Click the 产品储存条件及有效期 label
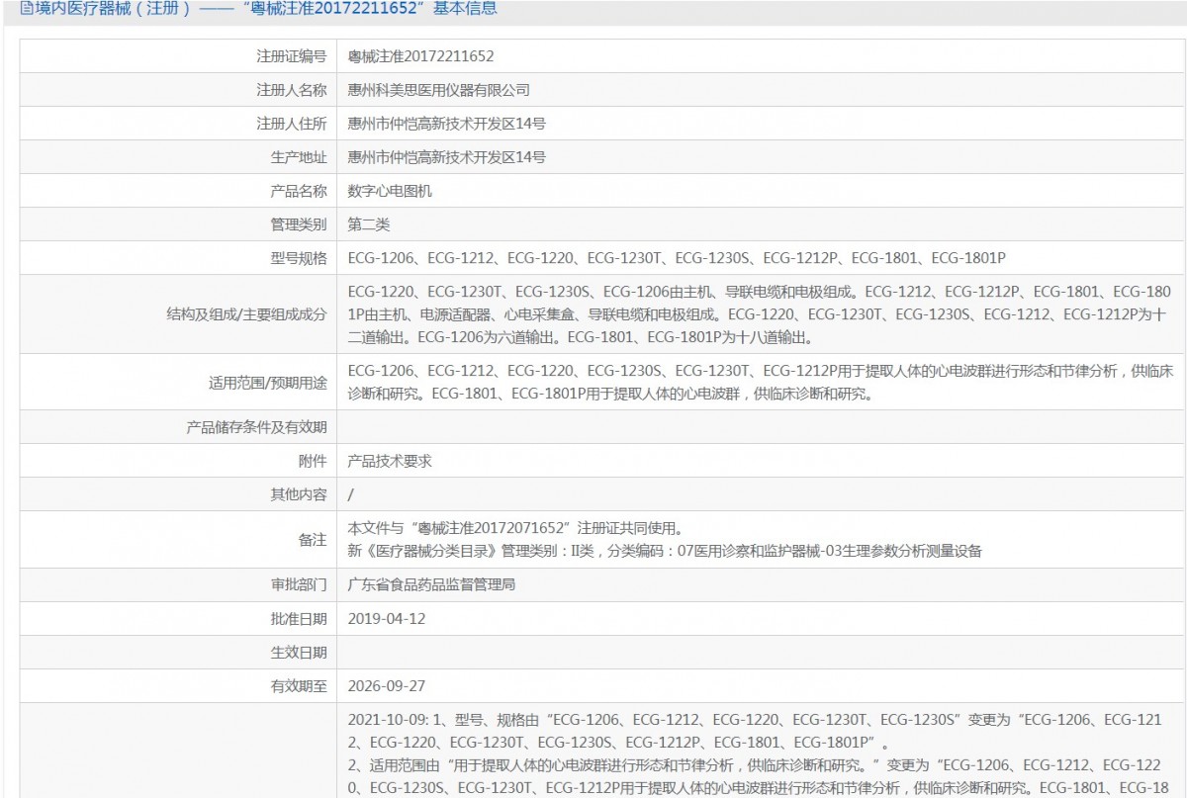Image resolution: width=1187 pixels, height=798 pixels. pos(256,427)
